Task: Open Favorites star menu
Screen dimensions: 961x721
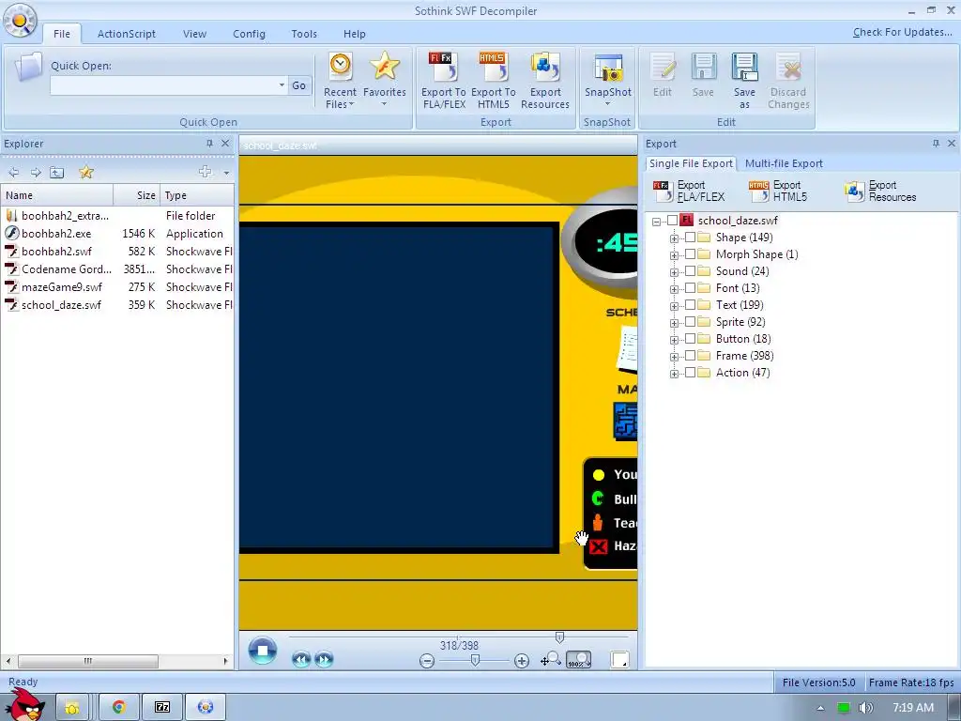Action: point(384,80)
